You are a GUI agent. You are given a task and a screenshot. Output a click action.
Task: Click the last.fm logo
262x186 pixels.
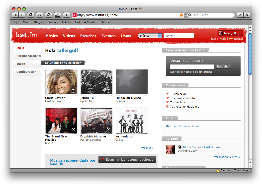click(x=26, y=35)
